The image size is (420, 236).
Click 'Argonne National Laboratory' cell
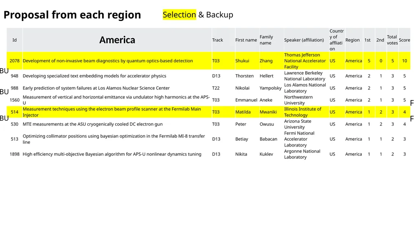pyautogui.click(x=302, y=154)
